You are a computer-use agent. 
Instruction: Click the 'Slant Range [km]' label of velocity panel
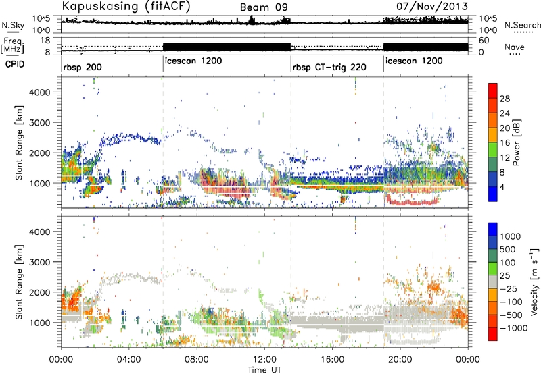19,282
